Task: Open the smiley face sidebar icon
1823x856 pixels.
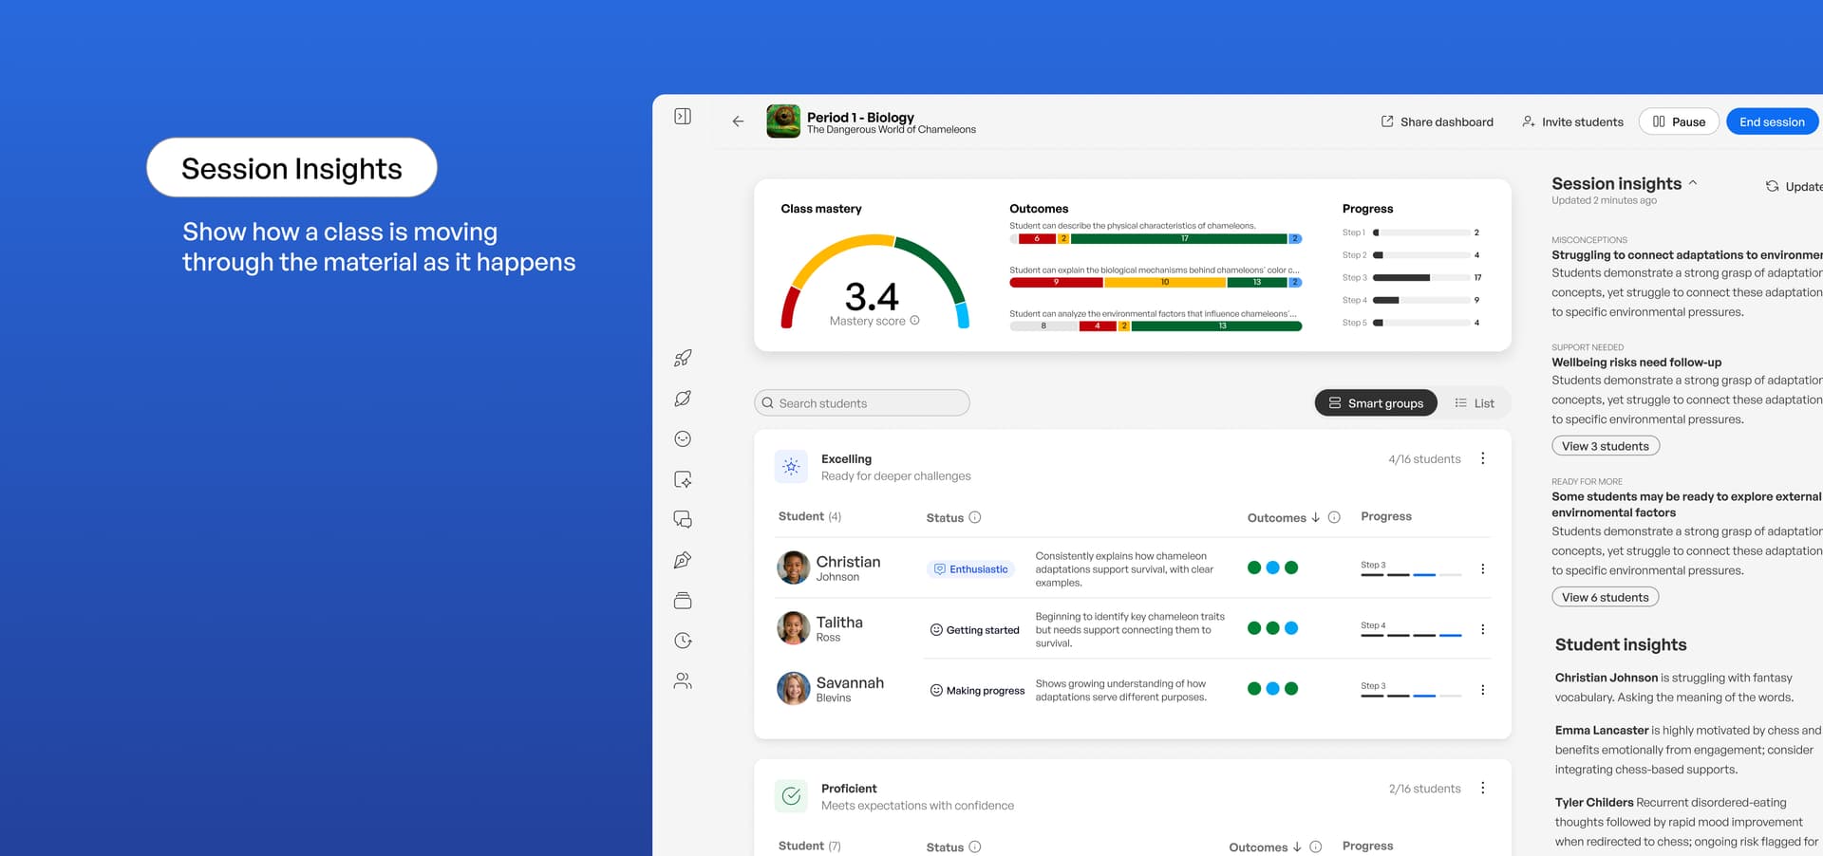Action: pyautogui.click(x=683, y=438)
